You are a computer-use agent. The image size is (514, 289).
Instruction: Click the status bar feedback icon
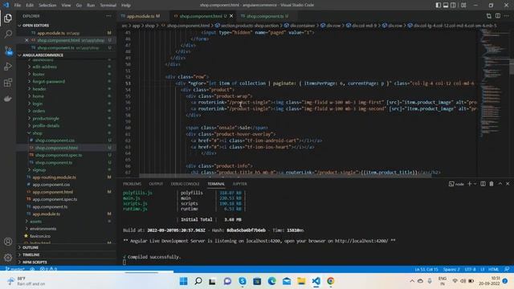point(507,269)
